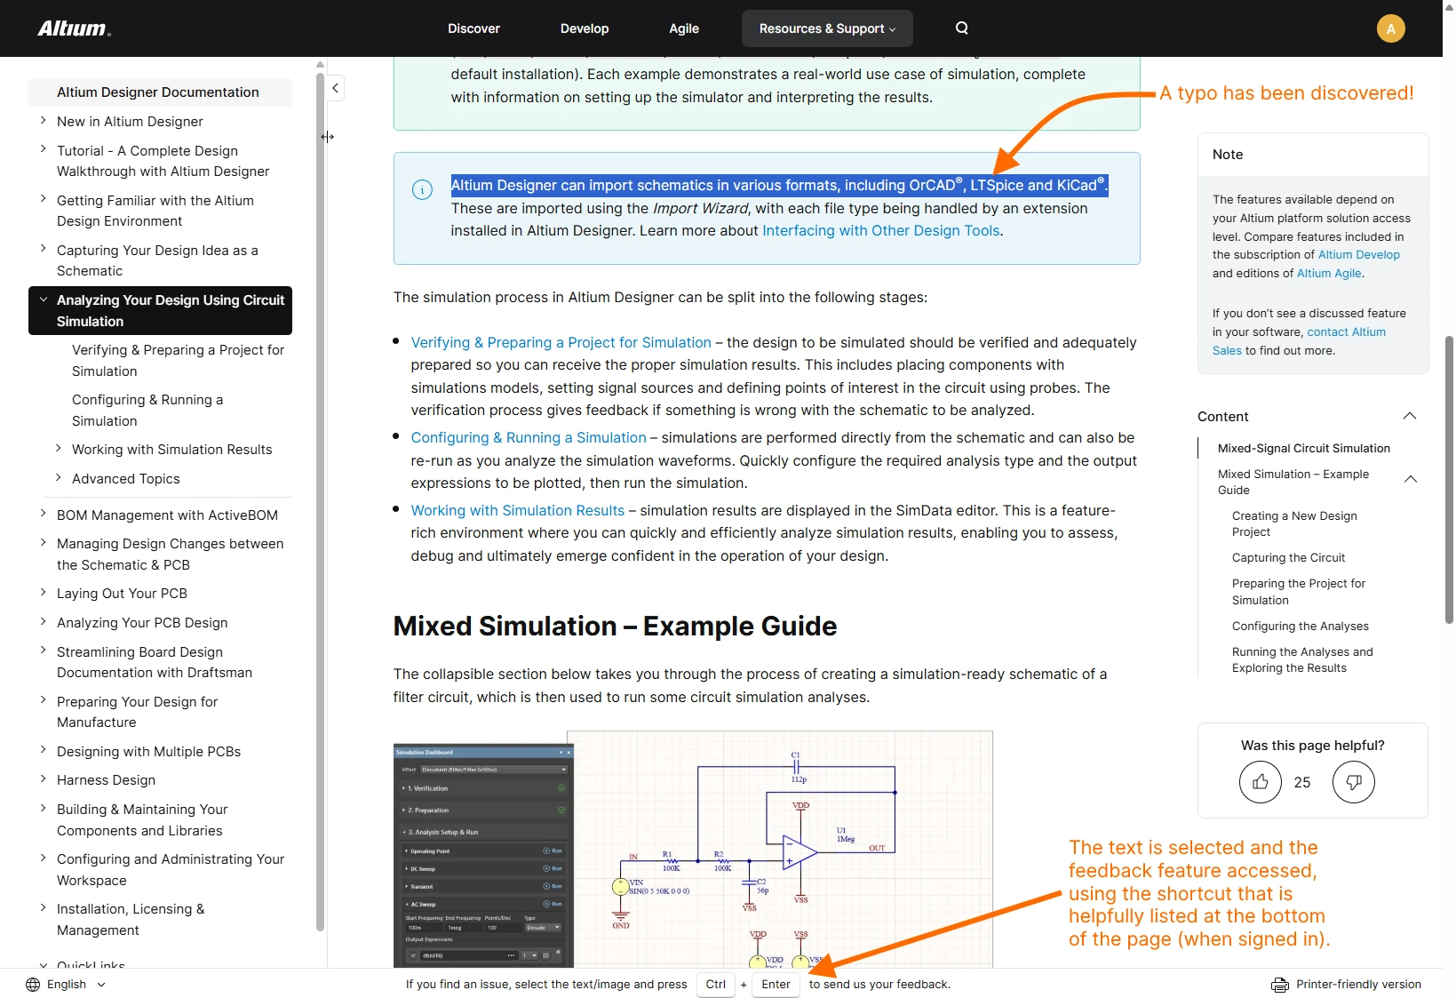The image size is (1456, 998).
Task: Follow Working with Simulation Results body link
Action: coord(518,511)
